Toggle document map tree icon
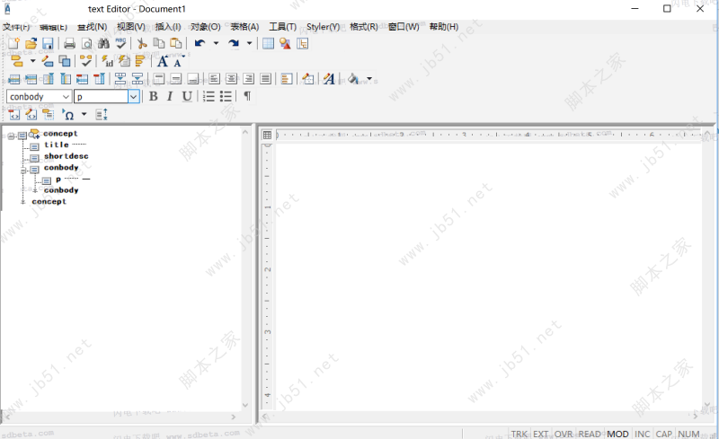719x439 pixels. point(302,43)
